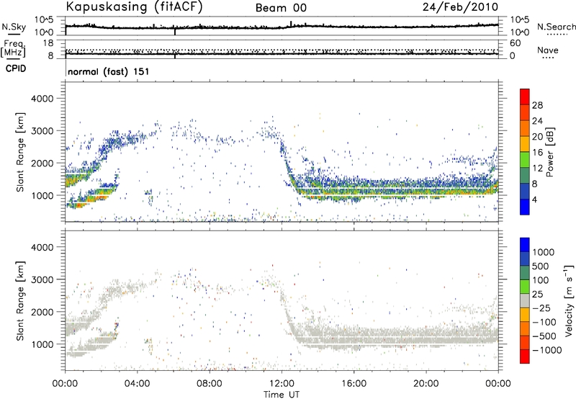Click the '500' value on Velocity colorbar
Screen dimensions: 576x399
coord(541,266)
